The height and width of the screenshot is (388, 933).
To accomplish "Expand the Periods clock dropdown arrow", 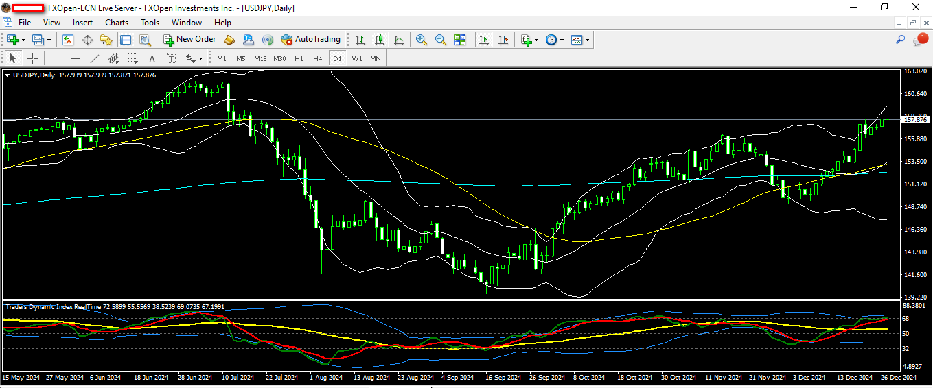I will click(562, 40).
